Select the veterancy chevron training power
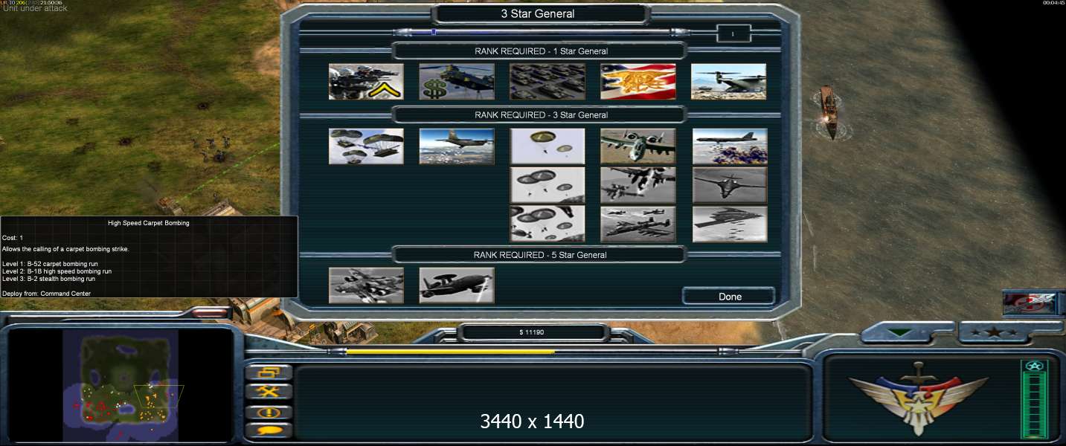Image resolution: width=1066 pixels, height=446 pixels. coord(366,82)
